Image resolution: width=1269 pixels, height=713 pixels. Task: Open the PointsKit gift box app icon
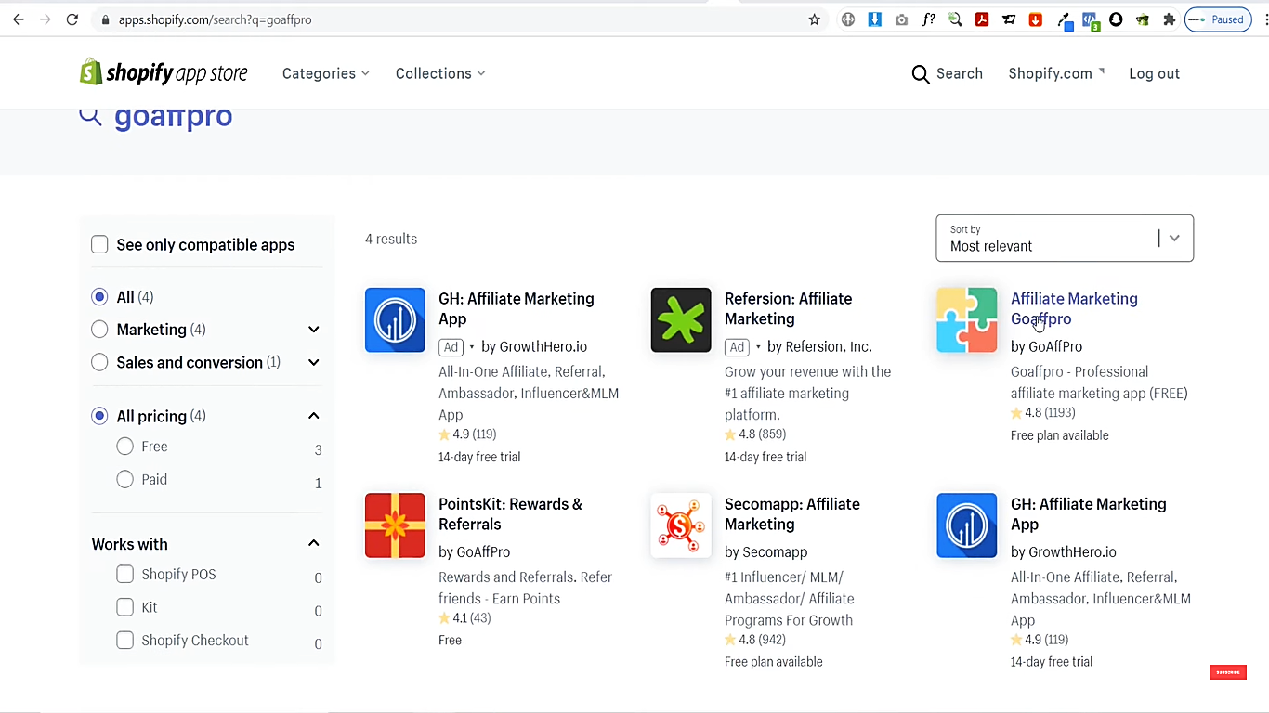point(395,525)
